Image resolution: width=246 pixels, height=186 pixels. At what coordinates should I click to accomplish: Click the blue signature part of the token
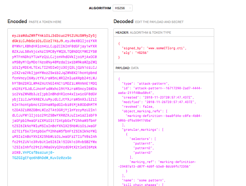pos(42,155)
